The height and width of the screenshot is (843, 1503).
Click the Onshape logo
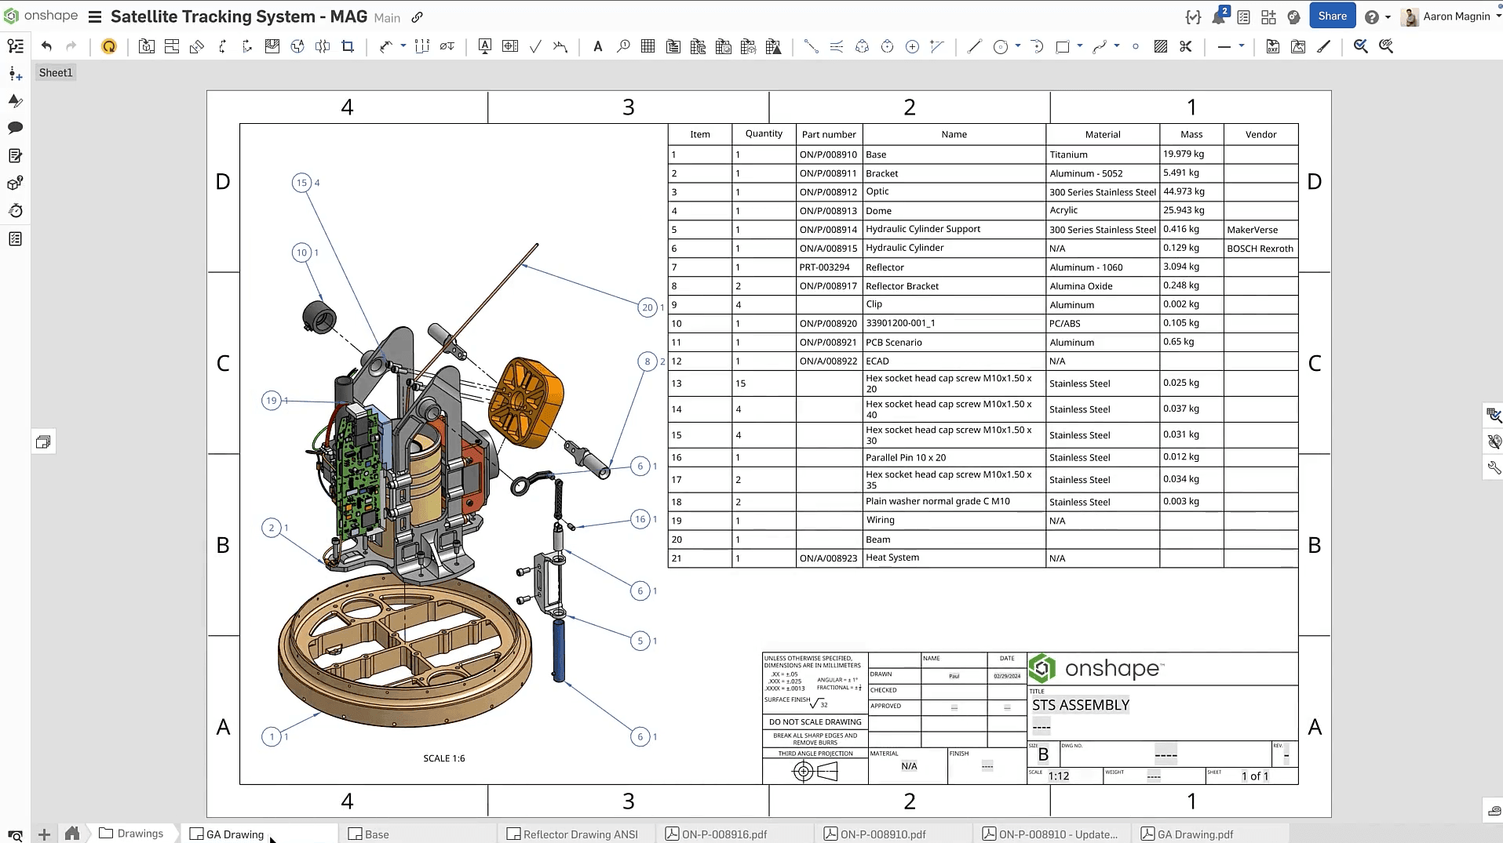(41, 16)
